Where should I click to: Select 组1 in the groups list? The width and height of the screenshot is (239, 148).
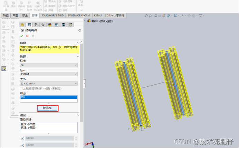point(49,97)
